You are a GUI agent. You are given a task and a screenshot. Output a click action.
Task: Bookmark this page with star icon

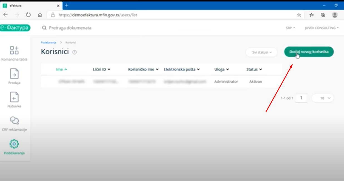point(299,15)
